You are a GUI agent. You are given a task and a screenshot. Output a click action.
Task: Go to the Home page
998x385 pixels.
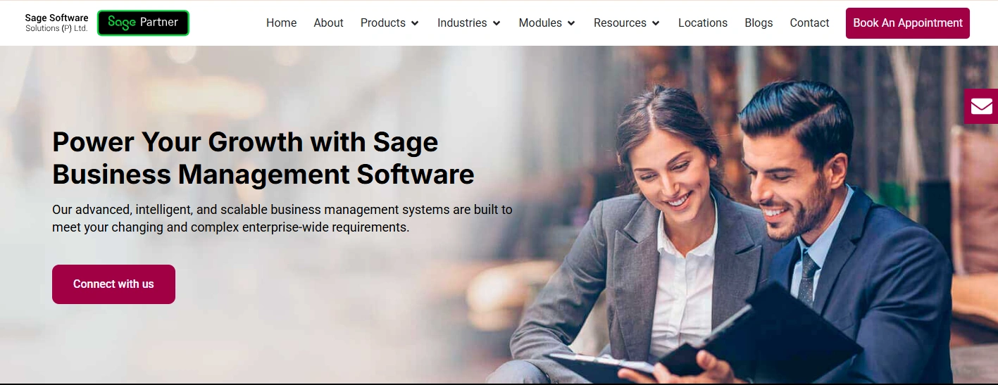(281, 23)
